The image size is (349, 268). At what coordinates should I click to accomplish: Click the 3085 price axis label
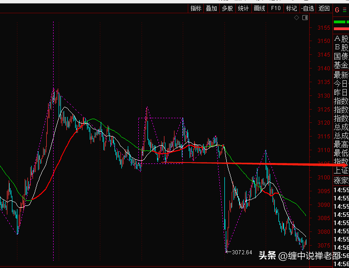(x=324, y=218)
